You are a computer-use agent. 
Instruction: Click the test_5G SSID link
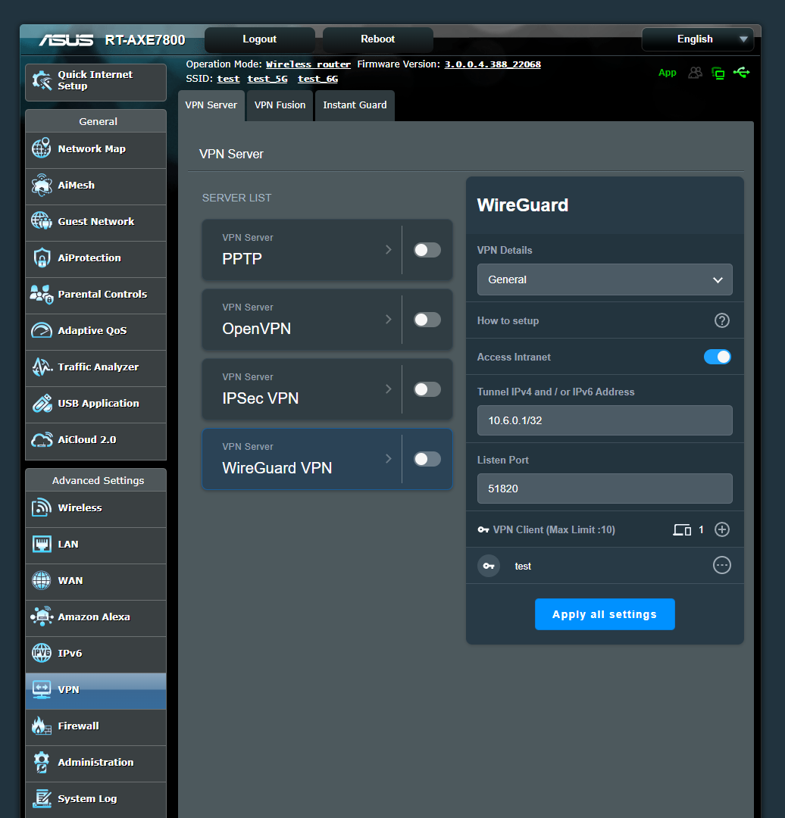[x=267, y=79]
